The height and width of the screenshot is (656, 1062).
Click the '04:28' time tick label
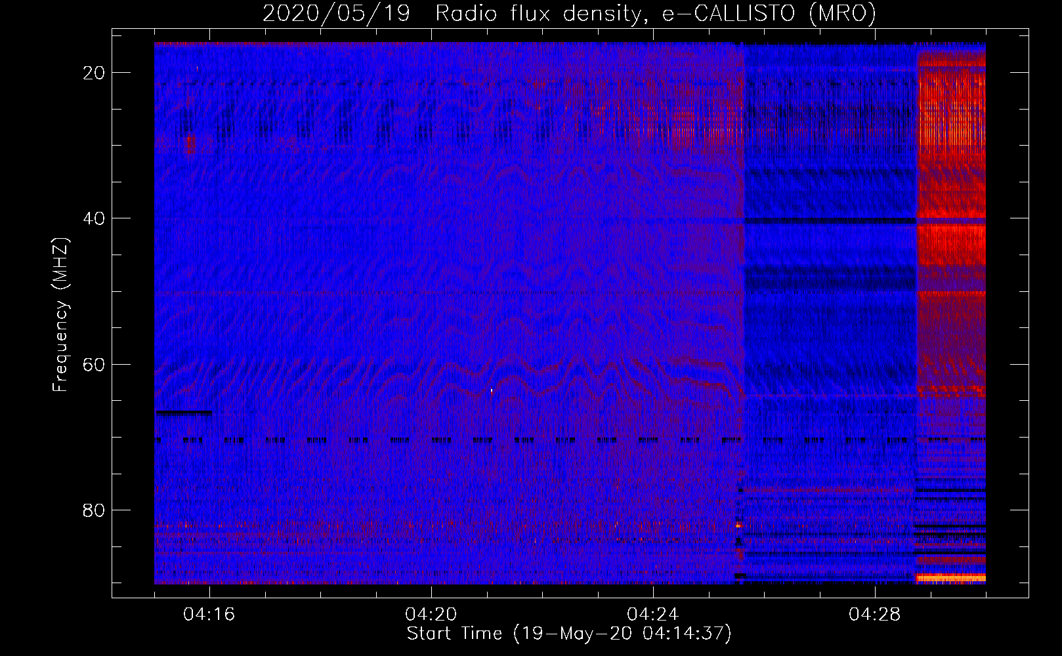click(x=875, y=615)
